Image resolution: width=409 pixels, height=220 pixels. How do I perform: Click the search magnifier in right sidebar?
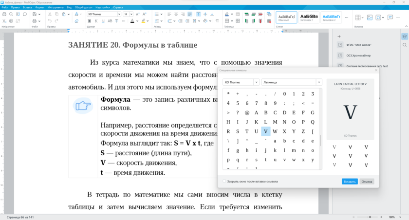pyautogui.click(x=405, y=45)
